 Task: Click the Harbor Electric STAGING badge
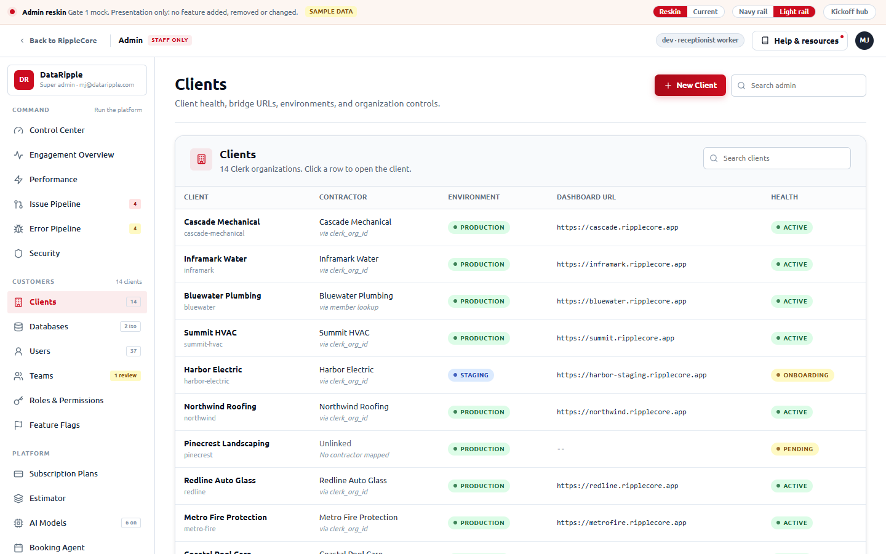point(471,375)
